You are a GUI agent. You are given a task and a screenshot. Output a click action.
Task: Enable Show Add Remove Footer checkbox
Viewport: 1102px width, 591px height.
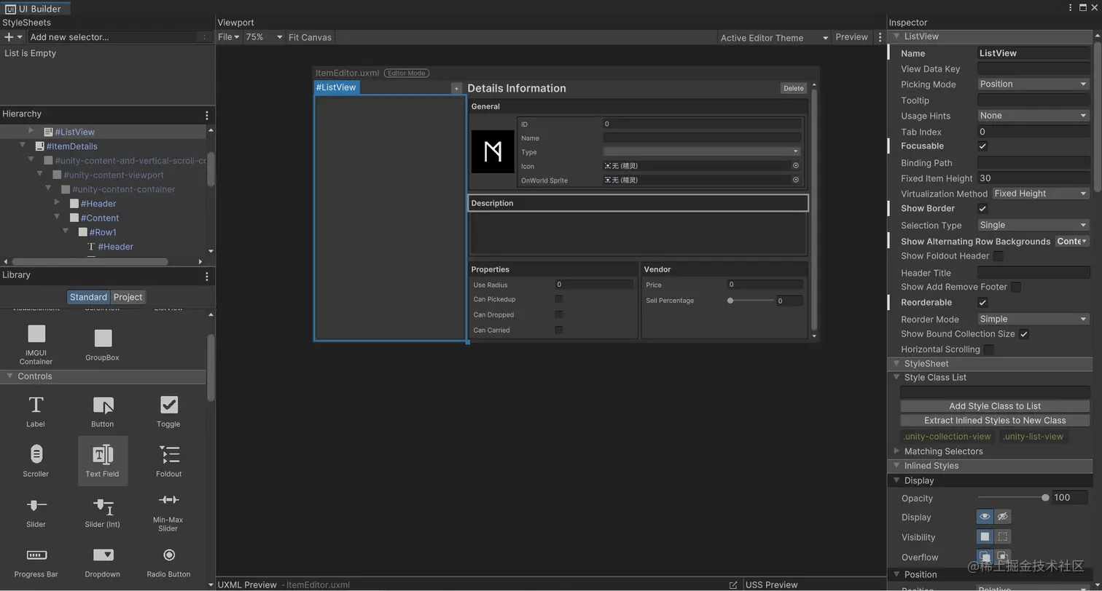pos(1016,287)
